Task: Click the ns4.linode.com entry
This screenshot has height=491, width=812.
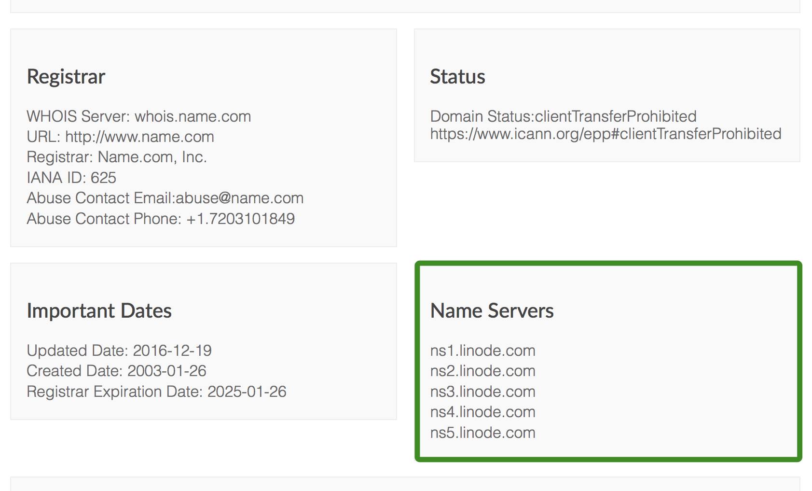Action: pyautogui.click(x=482, y=412)
